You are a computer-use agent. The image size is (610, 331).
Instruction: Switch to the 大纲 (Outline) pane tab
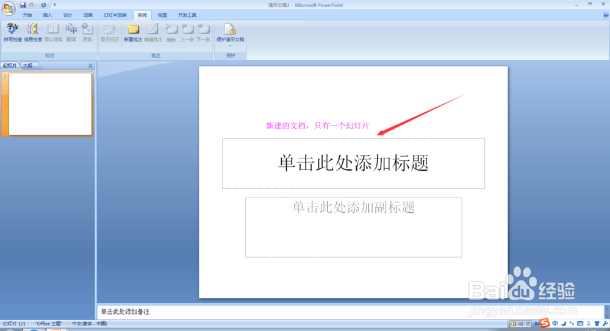pos(27,65)
